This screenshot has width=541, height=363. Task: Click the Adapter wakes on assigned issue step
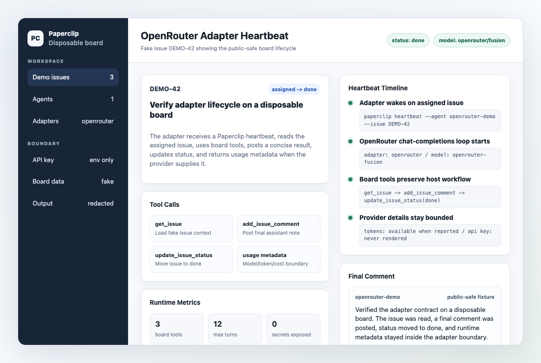point(411,103)
